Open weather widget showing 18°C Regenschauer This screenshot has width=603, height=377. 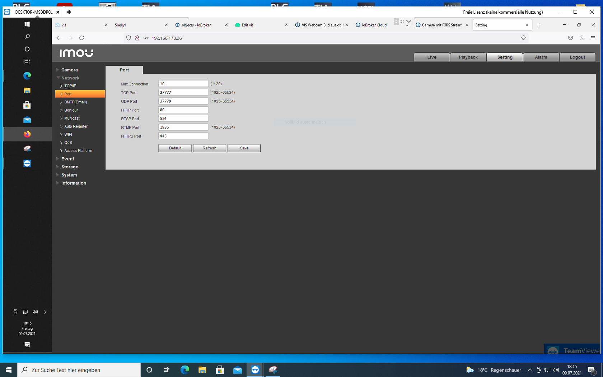494,370
